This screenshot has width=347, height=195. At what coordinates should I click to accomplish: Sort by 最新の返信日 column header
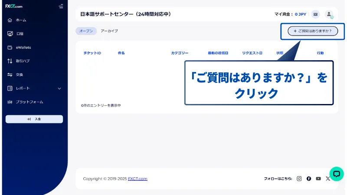click(218, 53)
